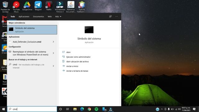Viewport: 199px width, 112px height.
Task: Switch to Documentos search tab
Action: pos(39,16)
